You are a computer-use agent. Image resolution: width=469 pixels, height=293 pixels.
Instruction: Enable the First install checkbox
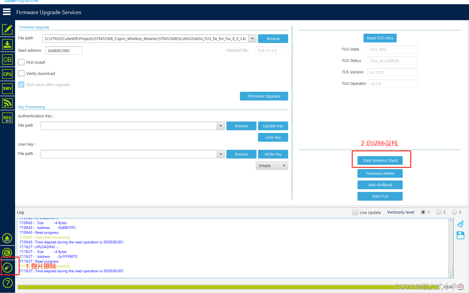point(21,62)
